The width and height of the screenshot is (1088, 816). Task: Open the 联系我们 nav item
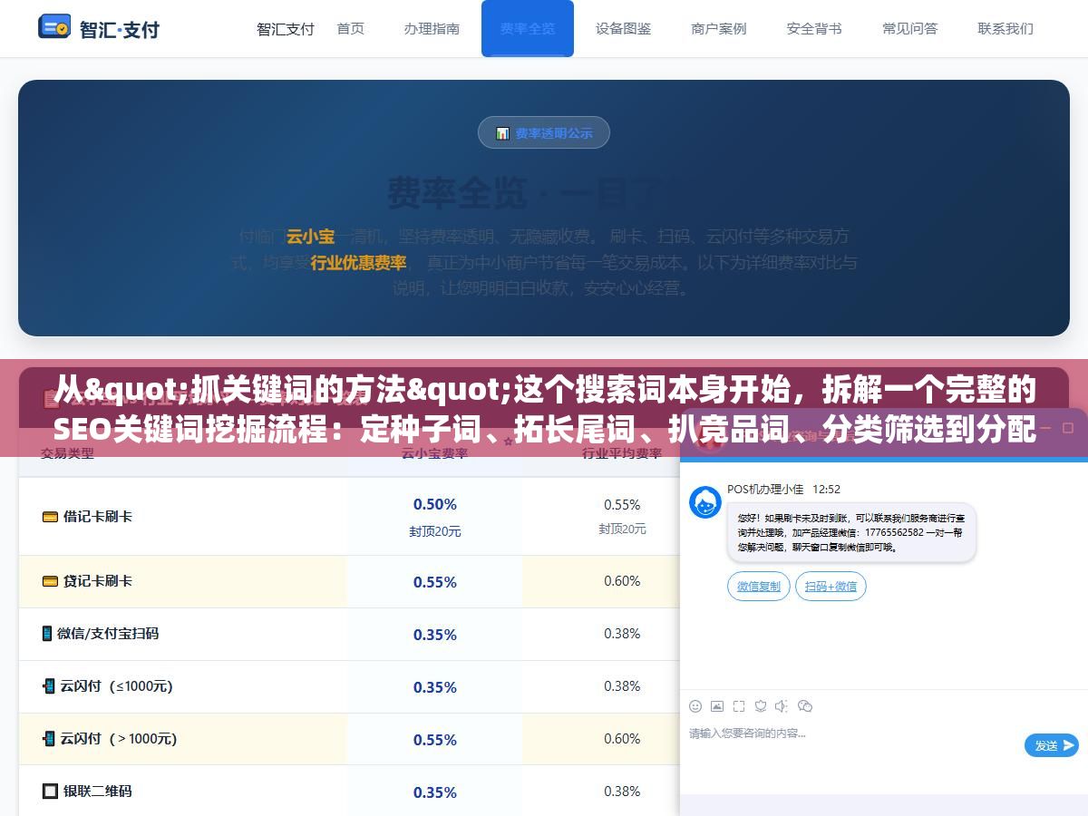(x=1005, y=28)
